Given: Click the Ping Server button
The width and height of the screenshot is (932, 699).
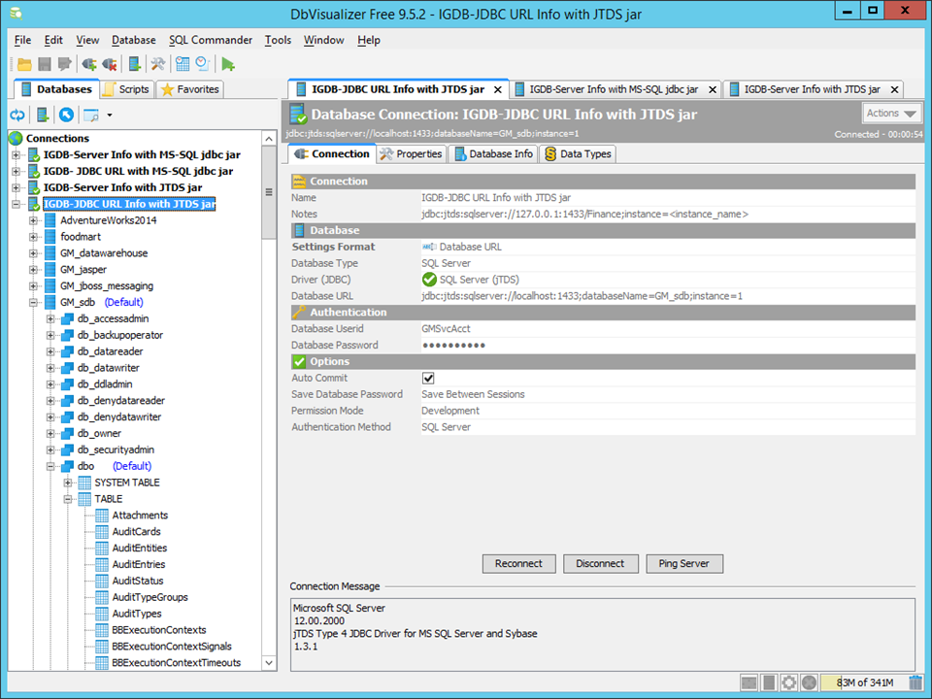Looking at the screenshot, I should (x=684, y=563).
